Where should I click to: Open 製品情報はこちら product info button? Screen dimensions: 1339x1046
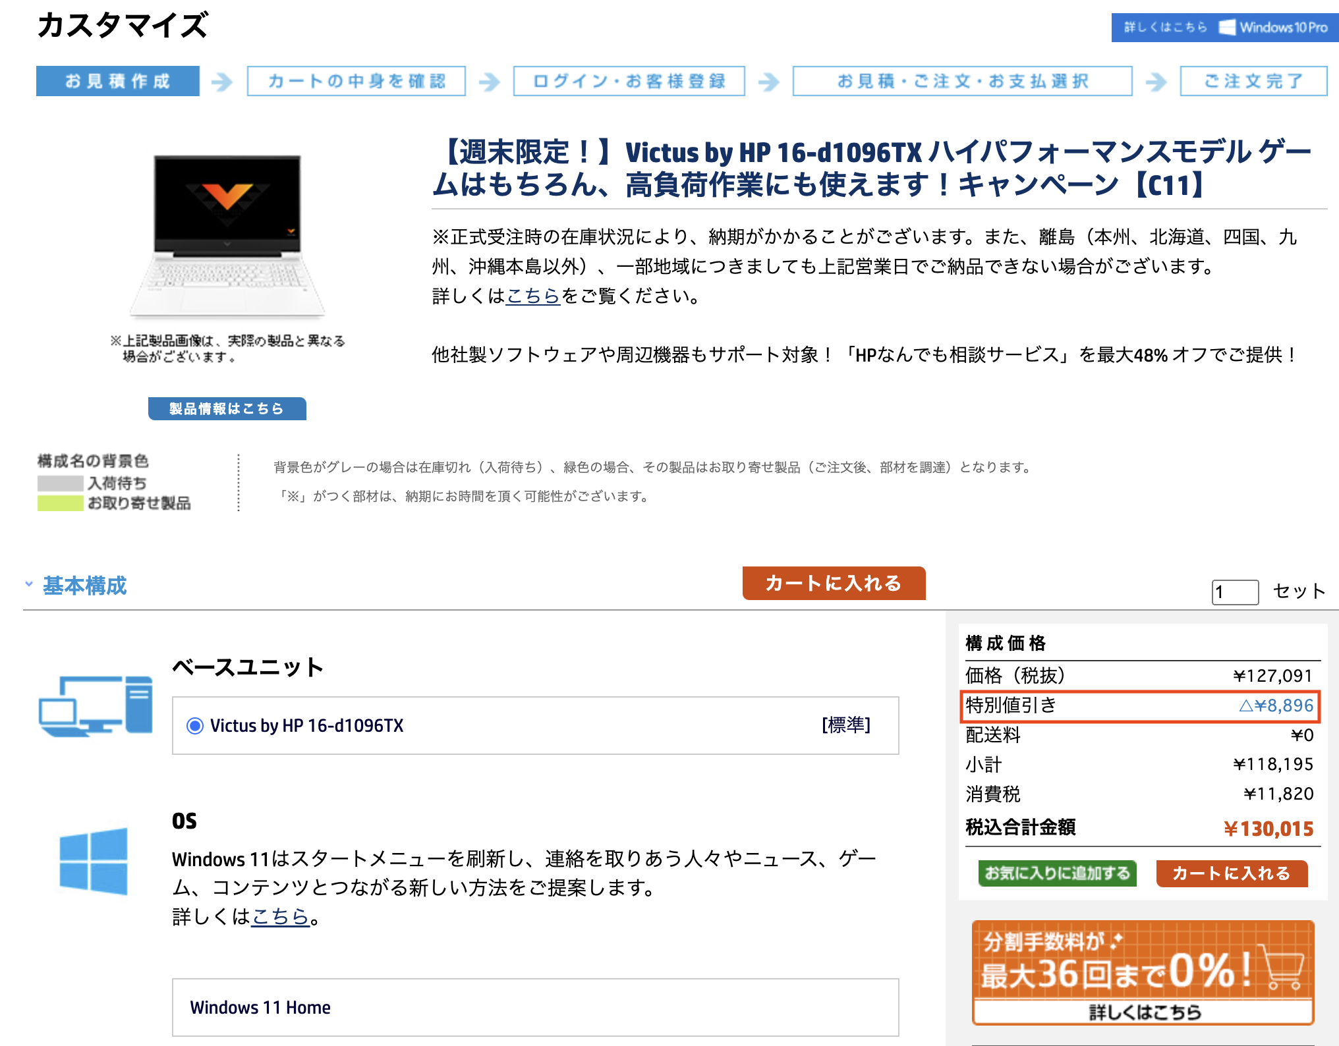[227, 408]
